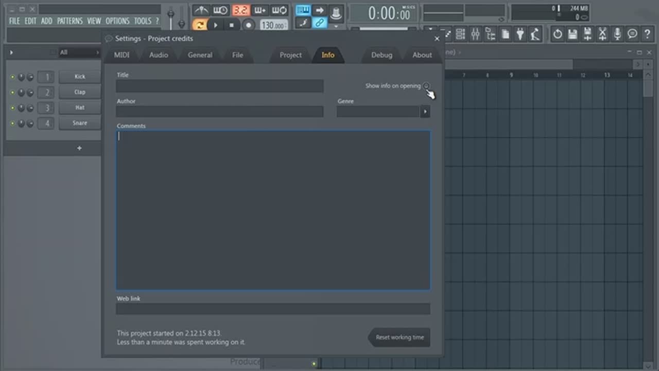Select the Clap channel button

(x=80, y=92)
